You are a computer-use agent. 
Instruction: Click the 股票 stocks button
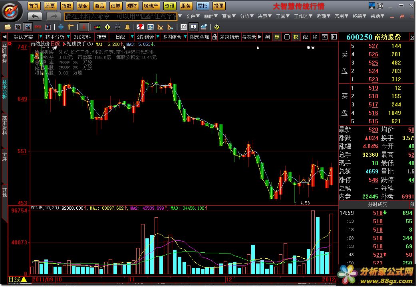click(50, 6)
